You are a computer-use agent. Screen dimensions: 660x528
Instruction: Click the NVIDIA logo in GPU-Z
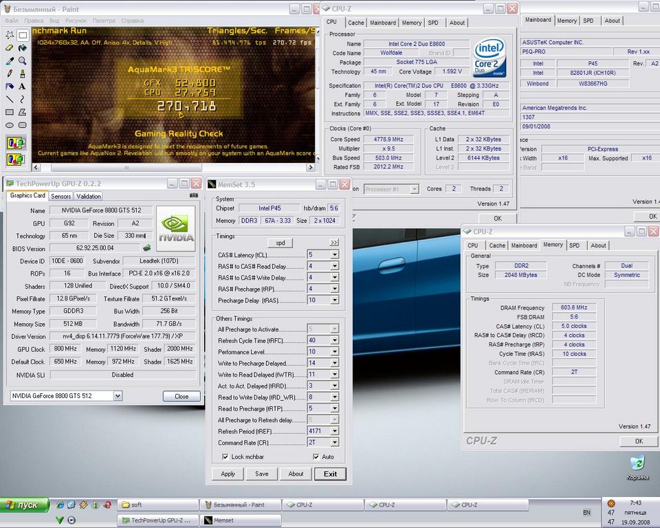click(175, 229)
